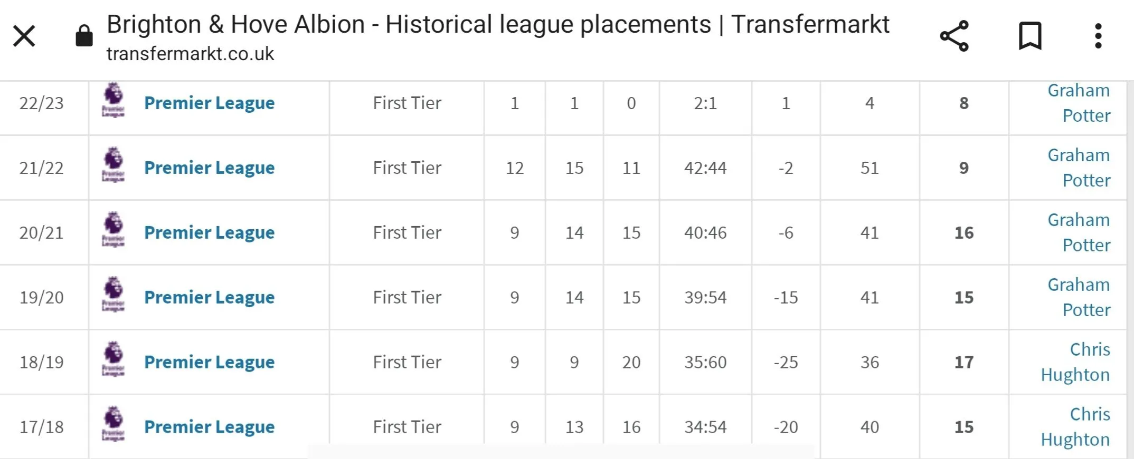Click the transfermarkt.co.uk URL text
Image resolution: width=1134 pixels, height=459 pixels.
pyautogui.click(x=190, y=54)
